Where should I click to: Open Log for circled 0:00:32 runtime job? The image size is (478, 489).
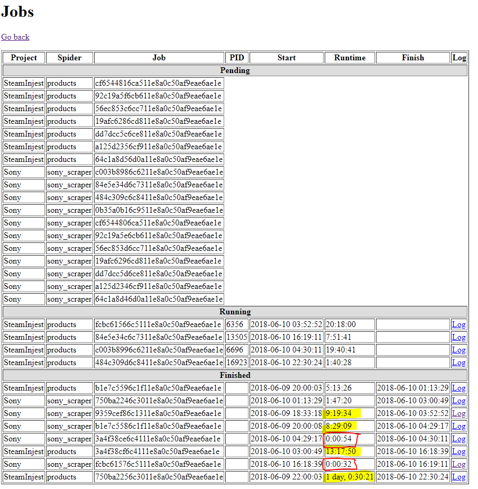click(x=458, y=464)
